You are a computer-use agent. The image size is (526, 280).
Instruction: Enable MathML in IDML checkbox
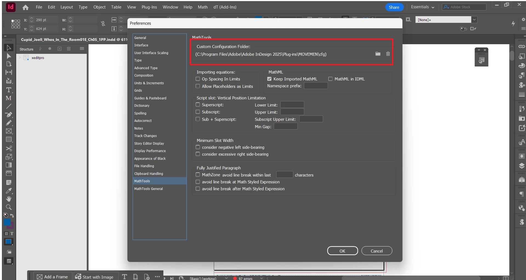[331, 79]
